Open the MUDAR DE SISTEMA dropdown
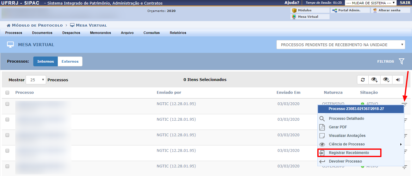Viewport: 412px width, 176px height. pos(370,3)
